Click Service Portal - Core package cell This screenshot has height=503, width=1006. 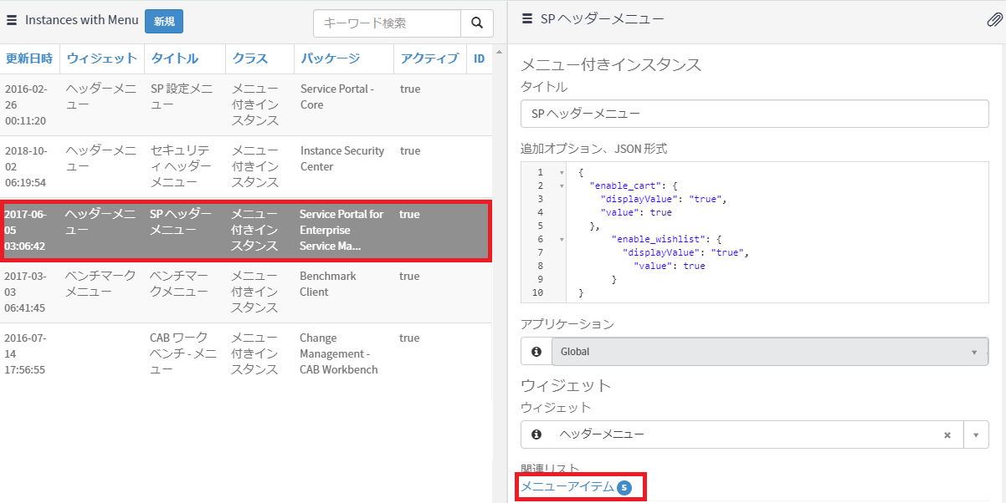[x=337, y=97]
